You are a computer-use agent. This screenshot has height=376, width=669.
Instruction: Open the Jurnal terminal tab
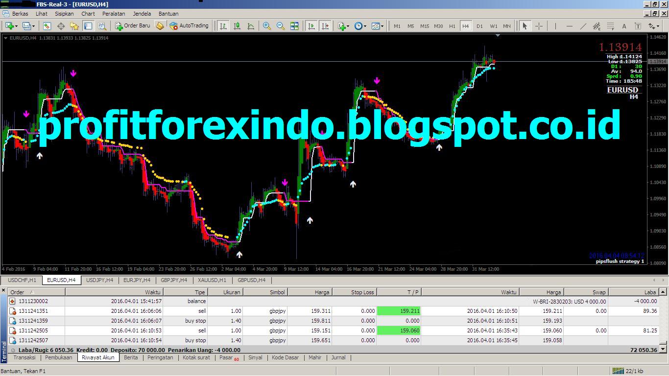[x=338, y=357]
